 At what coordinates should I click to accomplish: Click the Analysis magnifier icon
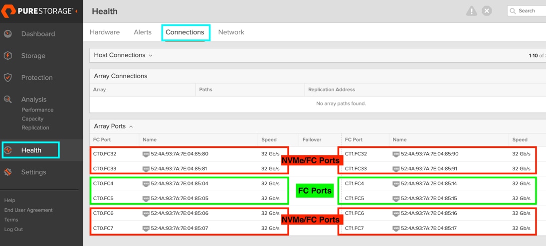point(8,100)
